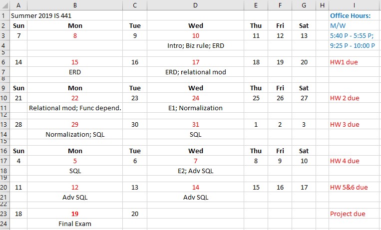Click the 'Relational mod; Func depend.' cell
The width and height of the screenshot is (381, 230).
coord(75,108)
